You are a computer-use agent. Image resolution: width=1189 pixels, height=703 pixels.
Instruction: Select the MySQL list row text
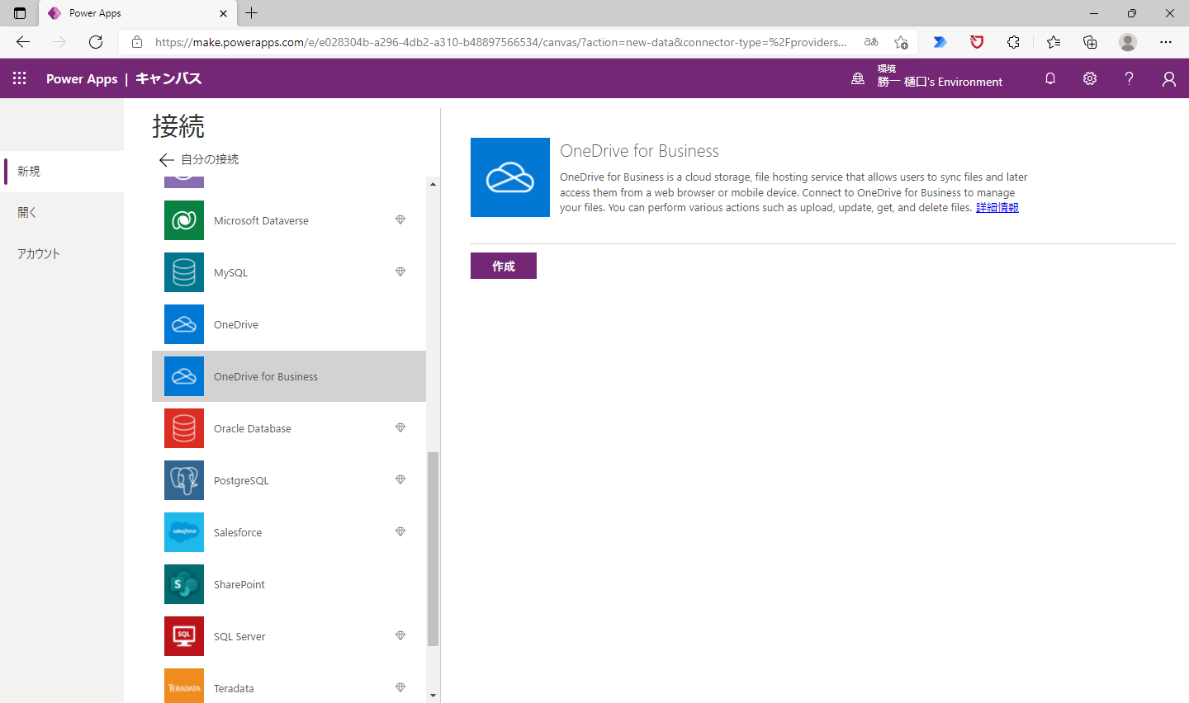pos(230,273)
